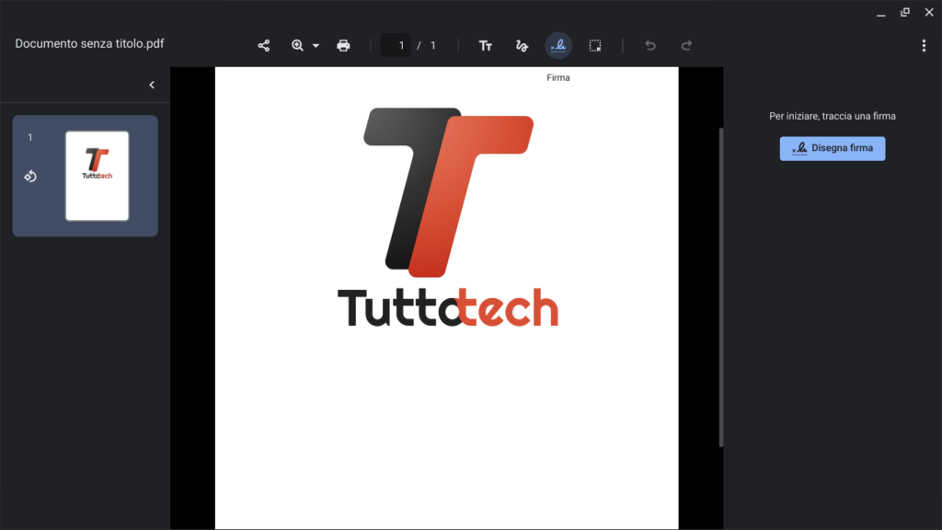This screenshot has height=530, width=942.
Task: Redo the last action
Action: click(685, 44)
